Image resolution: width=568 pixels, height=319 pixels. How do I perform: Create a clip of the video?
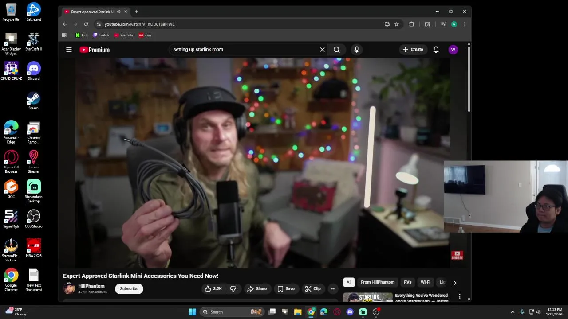coord(313,289)
